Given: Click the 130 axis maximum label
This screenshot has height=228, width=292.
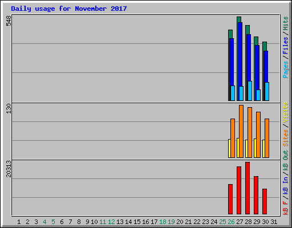Looking at the screenshot, I should pyautogui.click(x=9, y=108).
